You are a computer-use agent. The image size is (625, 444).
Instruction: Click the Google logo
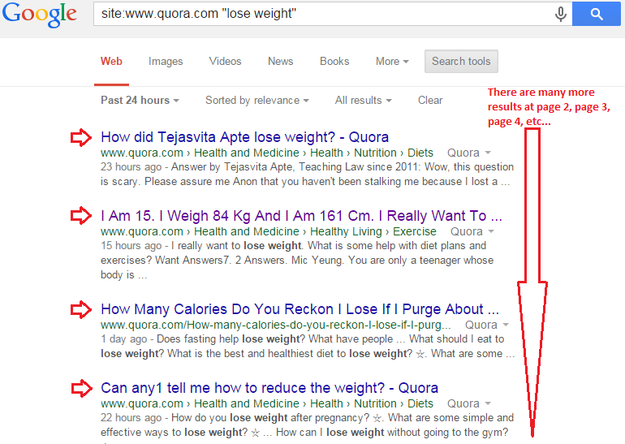[x=40, y=15]
